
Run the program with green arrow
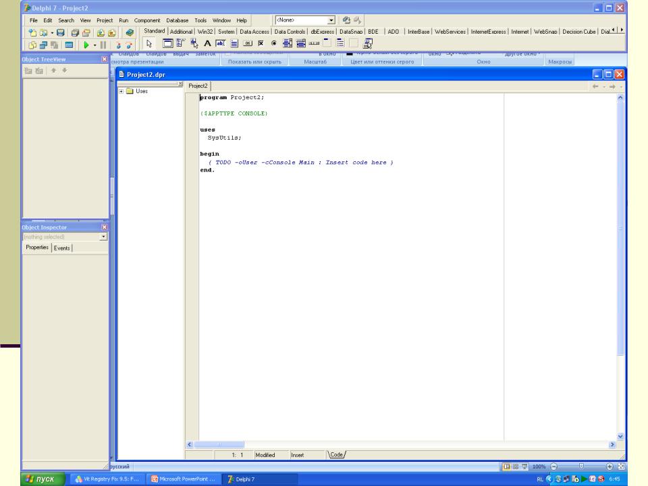86,45
